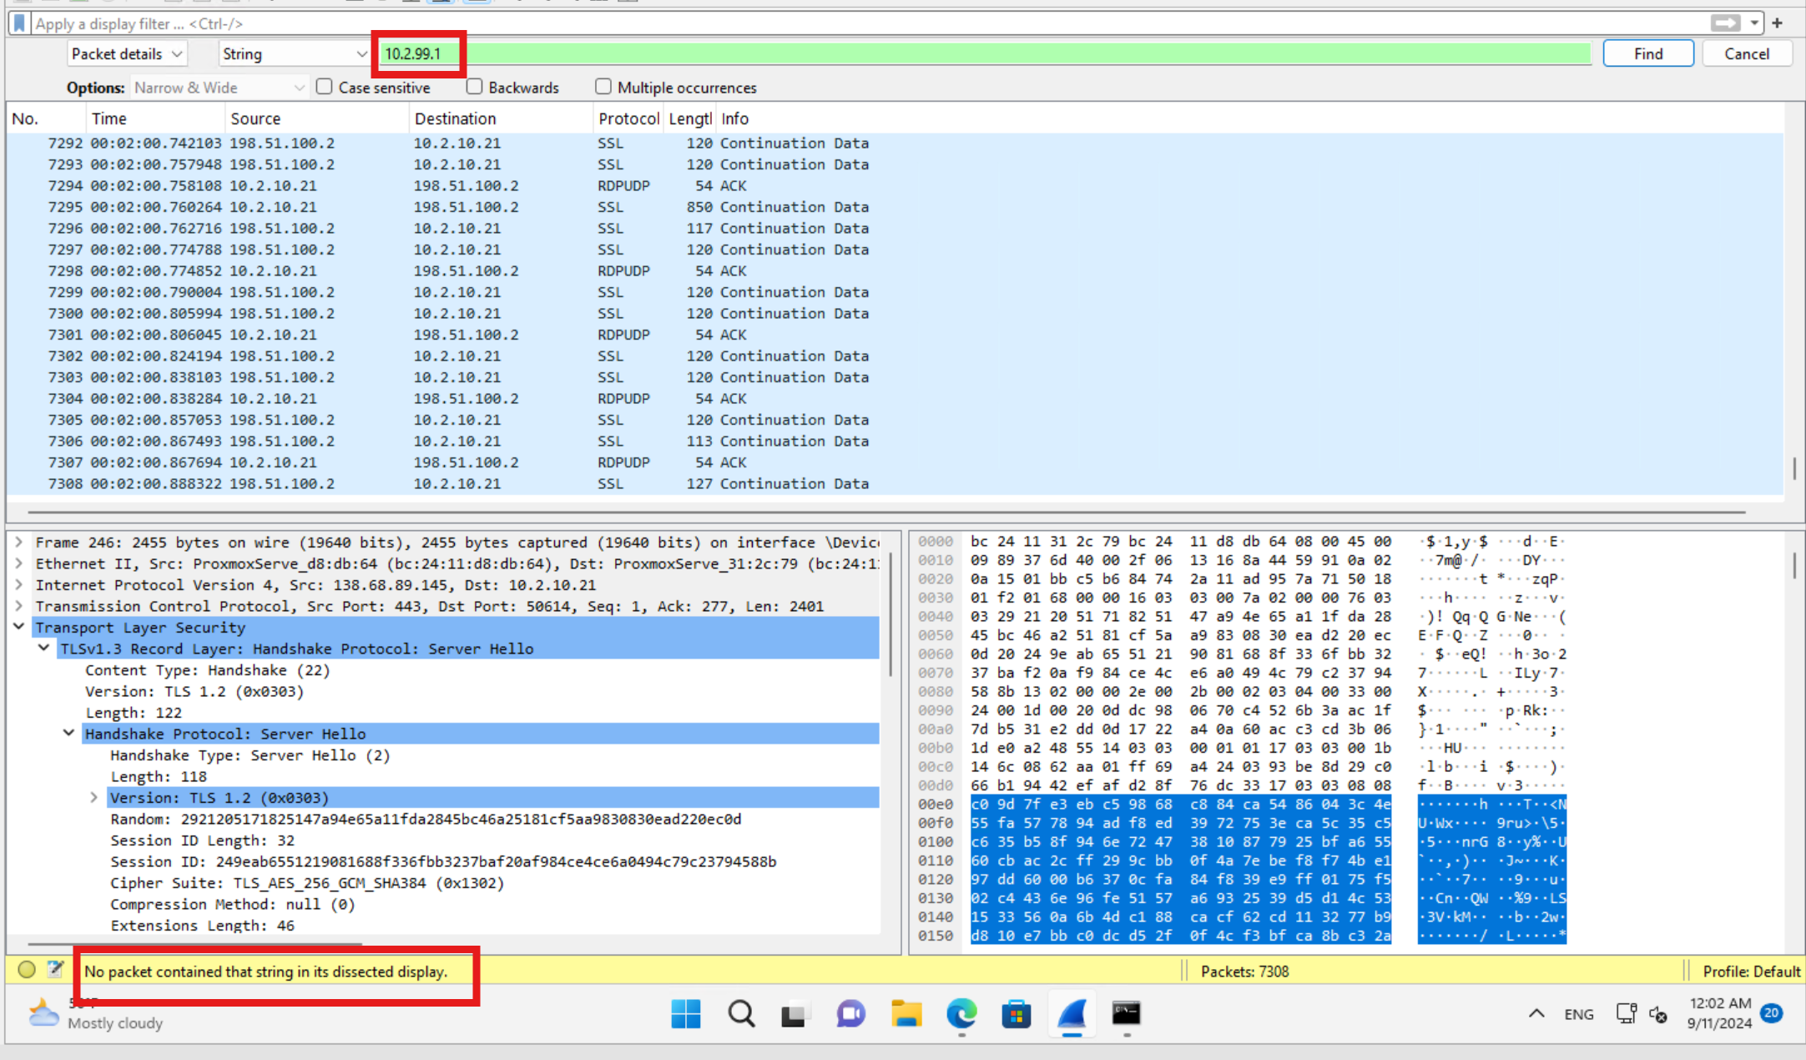Image resolution: width=1806 pixels, height=1060 pixels.
Task: Toggle the Multiple occurrences checkbox
Action: point(603,87)
